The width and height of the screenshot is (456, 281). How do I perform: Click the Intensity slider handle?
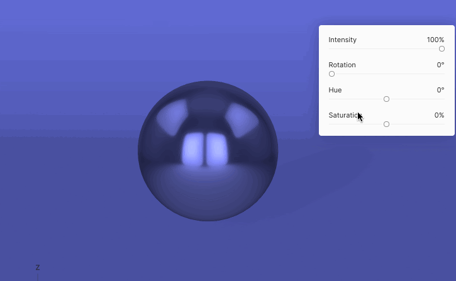442,49
